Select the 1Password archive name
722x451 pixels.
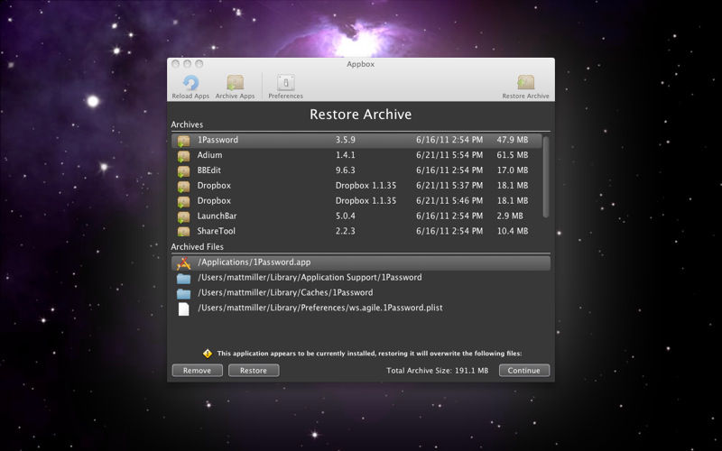(x=218, y=140)
